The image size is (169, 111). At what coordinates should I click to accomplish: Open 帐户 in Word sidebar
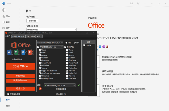(8, 100)
